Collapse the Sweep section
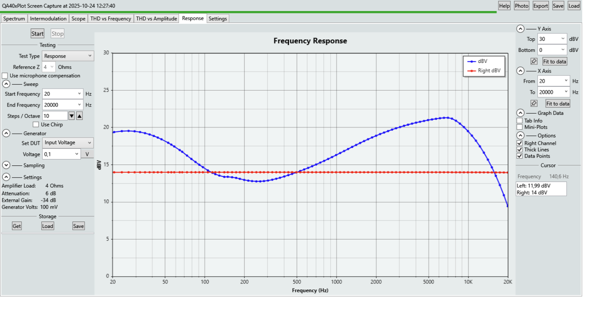The height and width of the screenshot is (313, 589). pos(6,84)
